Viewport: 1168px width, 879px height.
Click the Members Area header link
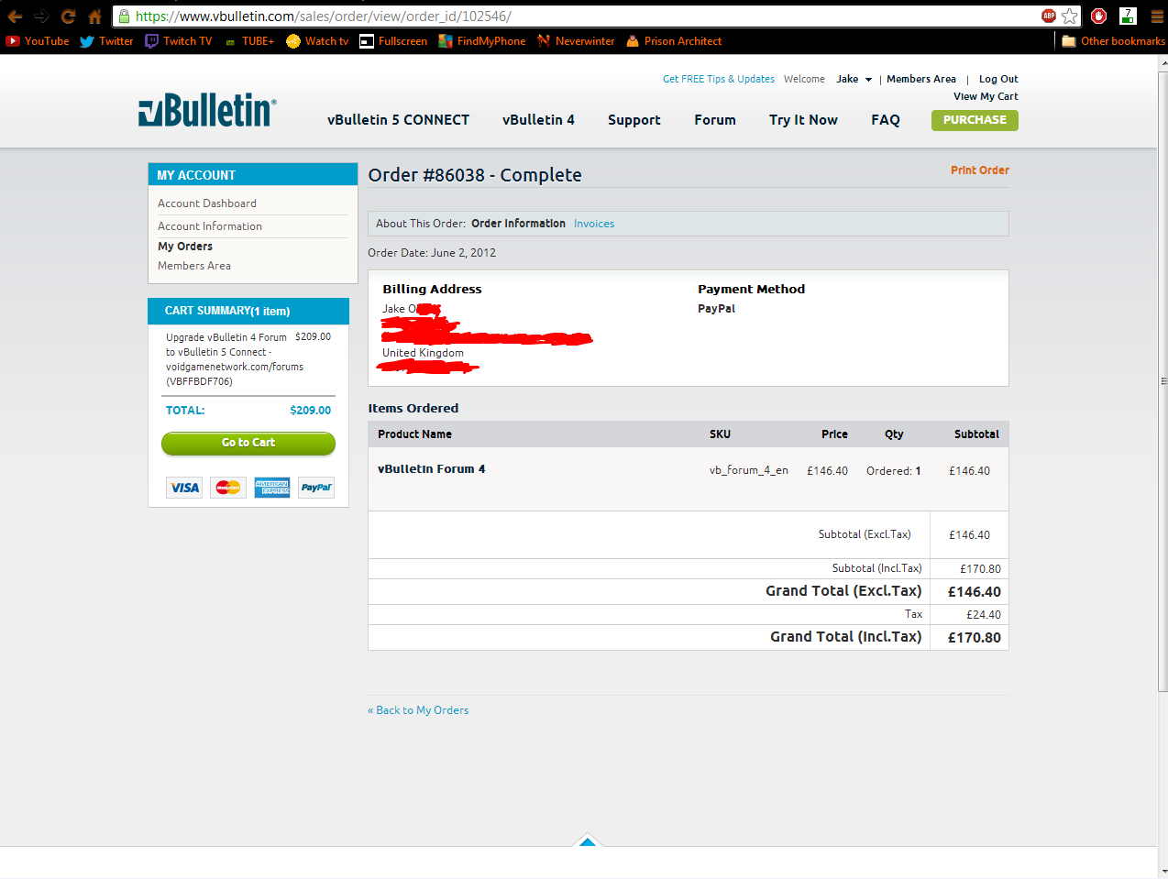920,79
